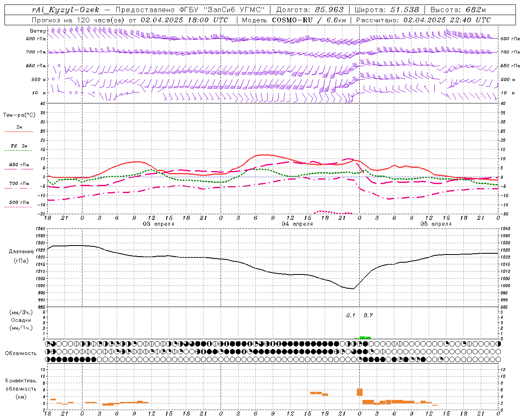Screen dimensions: 522x417
Task: Select the Долгота: 85.963 value
Action: coord(310,10)
